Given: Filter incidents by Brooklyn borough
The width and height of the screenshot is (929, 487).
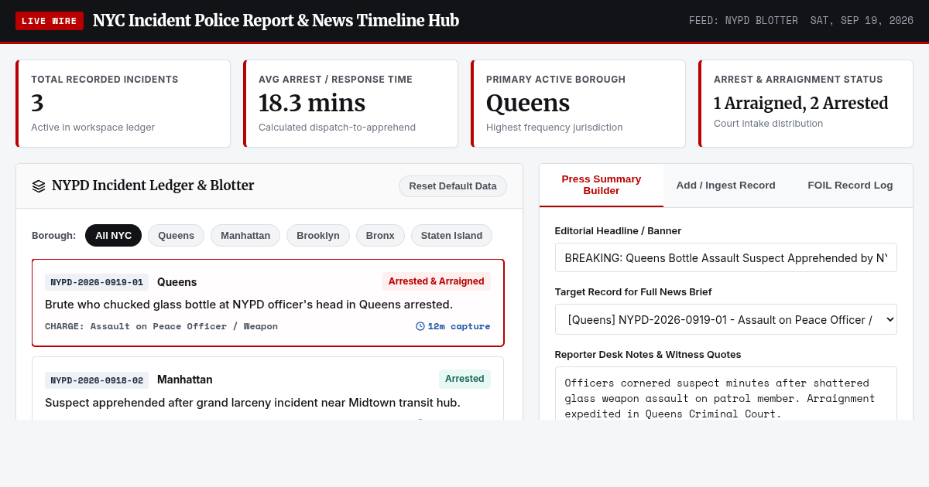Looking at the screenshot, I should [x=318, y=236].
